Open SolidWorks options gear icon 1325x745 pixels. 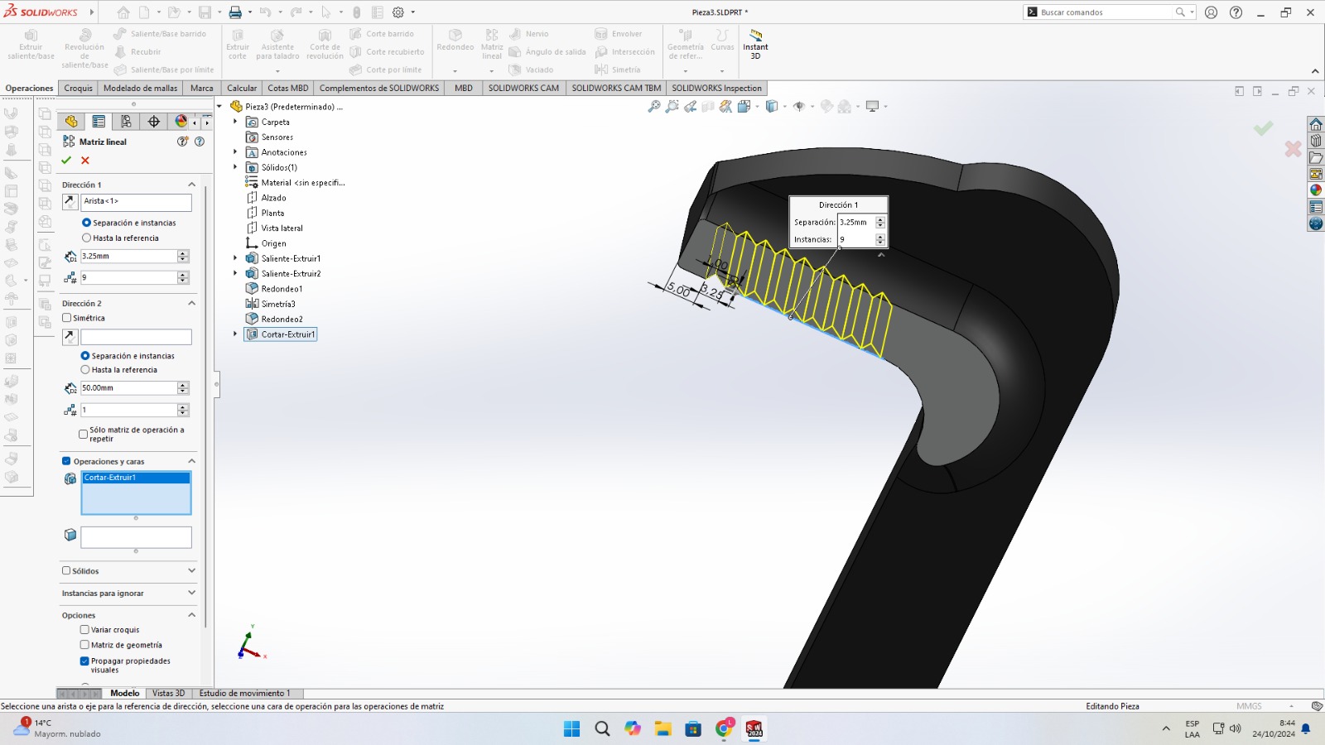tap(398, 12)
